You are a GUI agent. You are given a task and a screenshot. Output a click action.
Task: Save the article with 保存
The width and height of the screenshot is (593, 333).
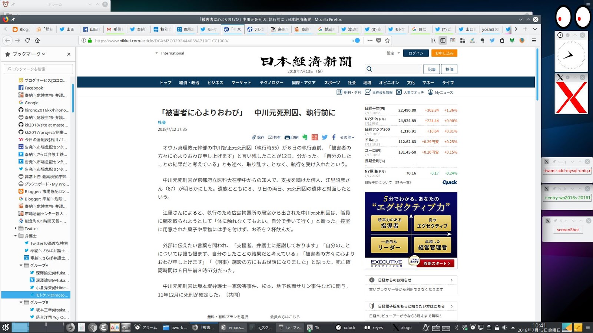(258, 137)
